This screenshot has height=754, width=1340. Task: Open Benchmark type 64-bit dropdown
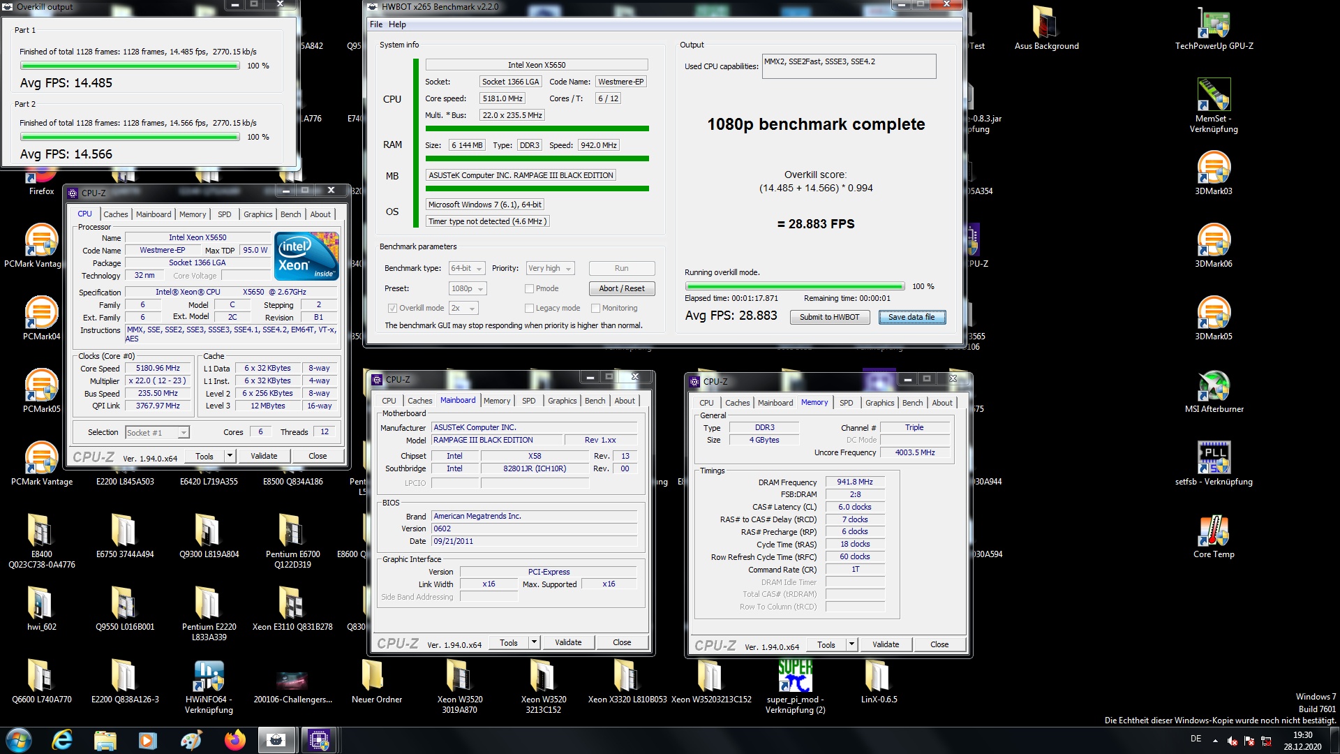click(467, 268)
